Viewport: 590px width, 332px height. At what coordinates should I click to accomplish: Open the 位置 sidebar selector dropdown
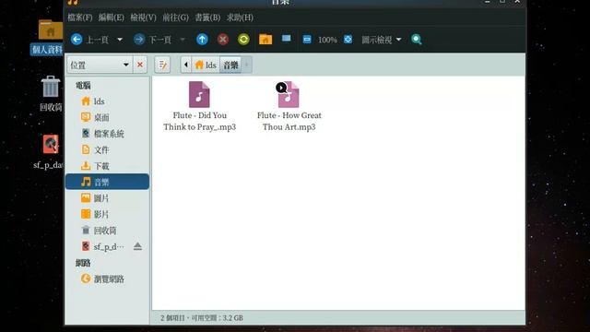(x=100, y=65)
